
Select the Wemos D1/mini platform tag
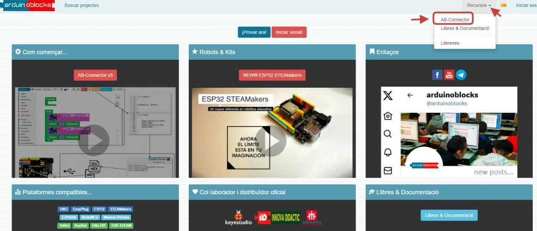point(116,217)
